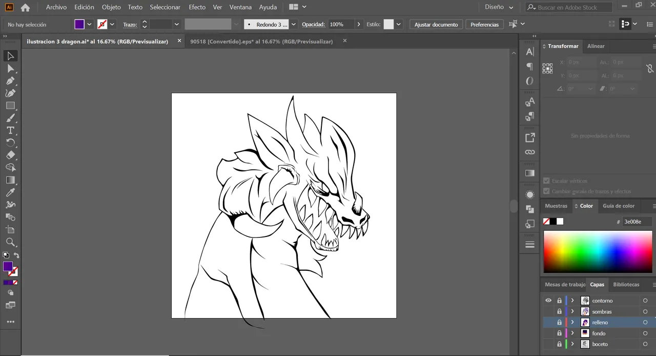Screen dimensions: 656x356
Task: Select the Paintbrush tool
Action: pyautogui.click(x=10, y=118)
